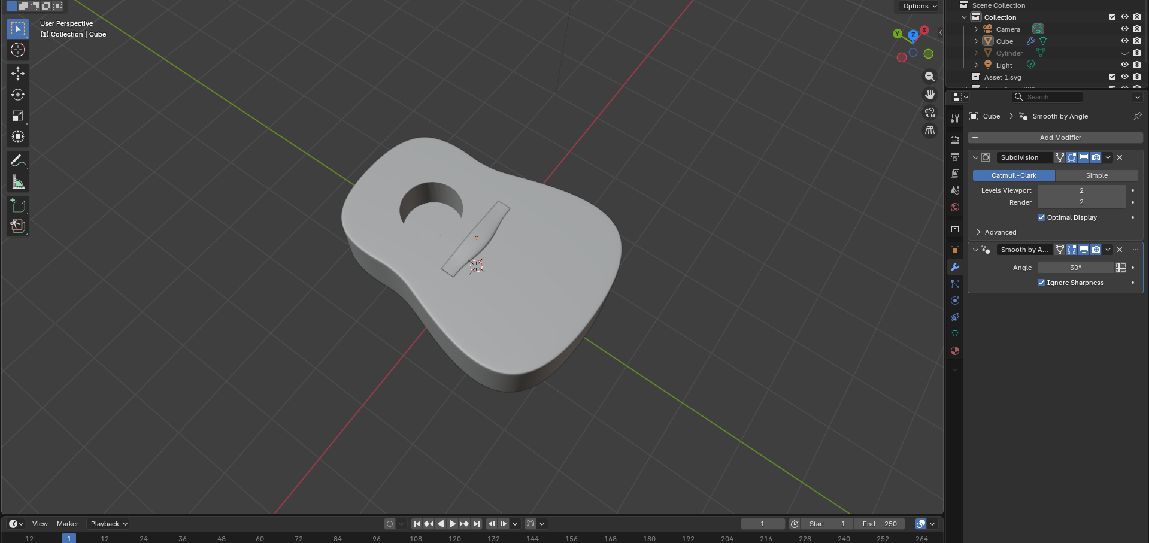Activate the Rotate tool
1149x543 pixels.
pos(18,95)
